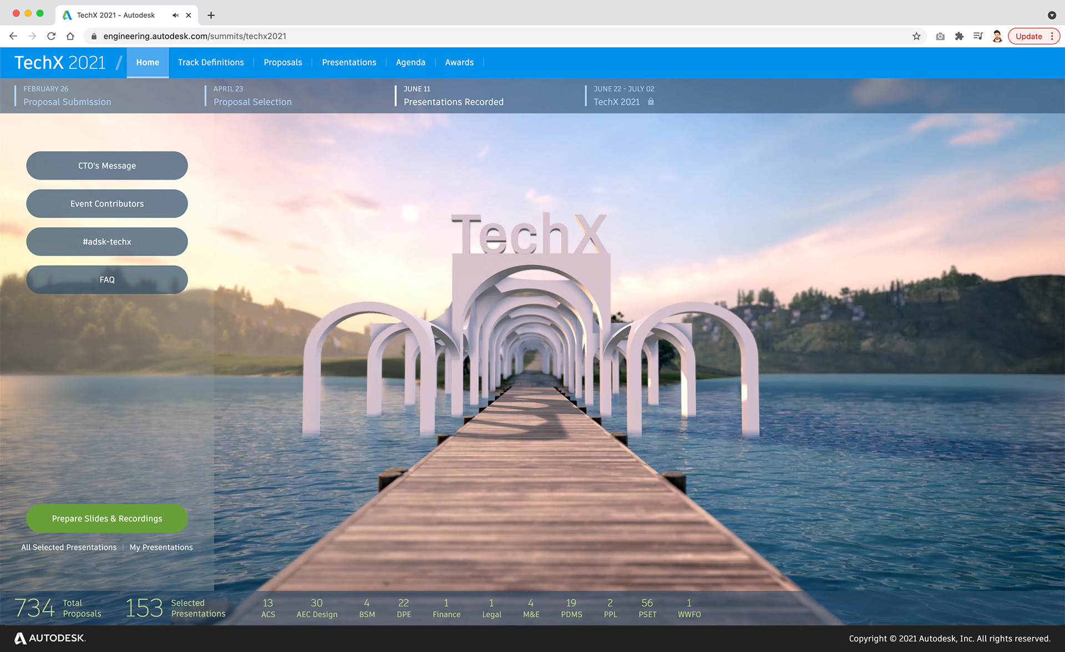Click the WWFO count of 1

(689, 608)
